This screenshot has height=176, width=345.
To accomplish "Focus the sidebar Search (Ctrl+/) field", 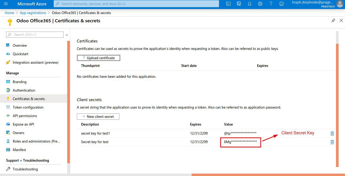I will pos(35,35).
